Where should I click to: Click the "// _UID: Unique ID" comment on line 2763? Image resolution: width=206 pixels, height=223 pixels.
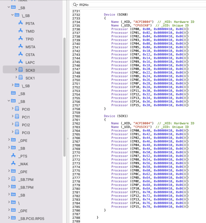click(172, 127)
